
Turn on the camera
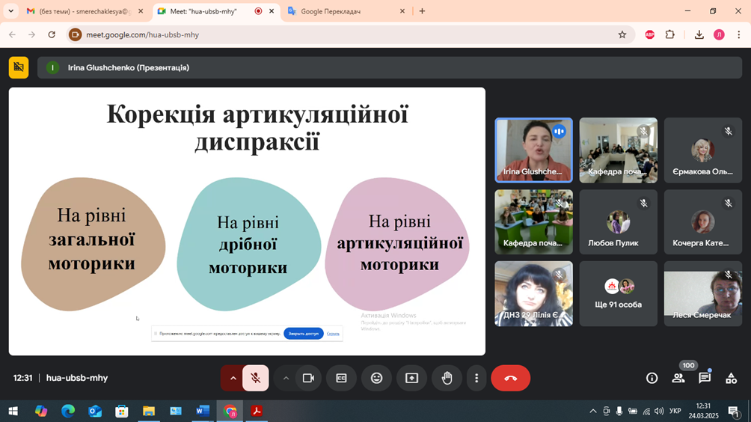pos(308,379)
